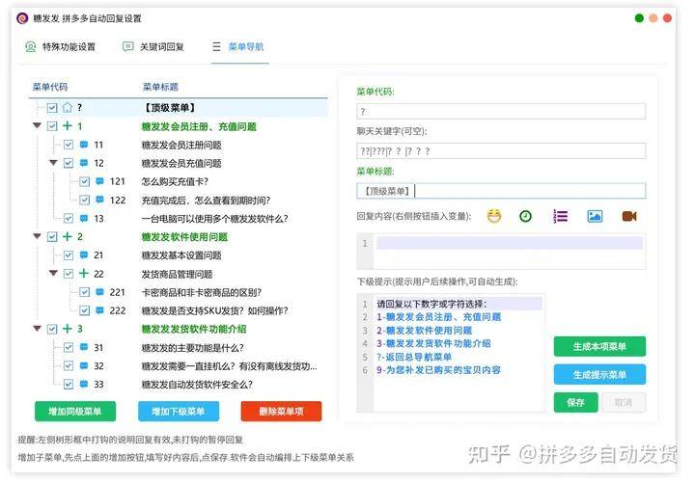Screen dimensions: 695x482
Task: Click the 菜单标题 column header
Action: [160, 87]
